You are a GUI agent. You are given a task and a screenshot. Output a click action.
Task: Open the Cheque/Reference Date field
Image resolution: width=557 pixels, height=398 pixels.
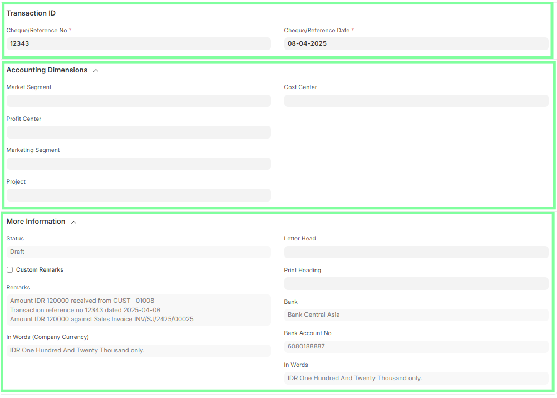(416, 43)
